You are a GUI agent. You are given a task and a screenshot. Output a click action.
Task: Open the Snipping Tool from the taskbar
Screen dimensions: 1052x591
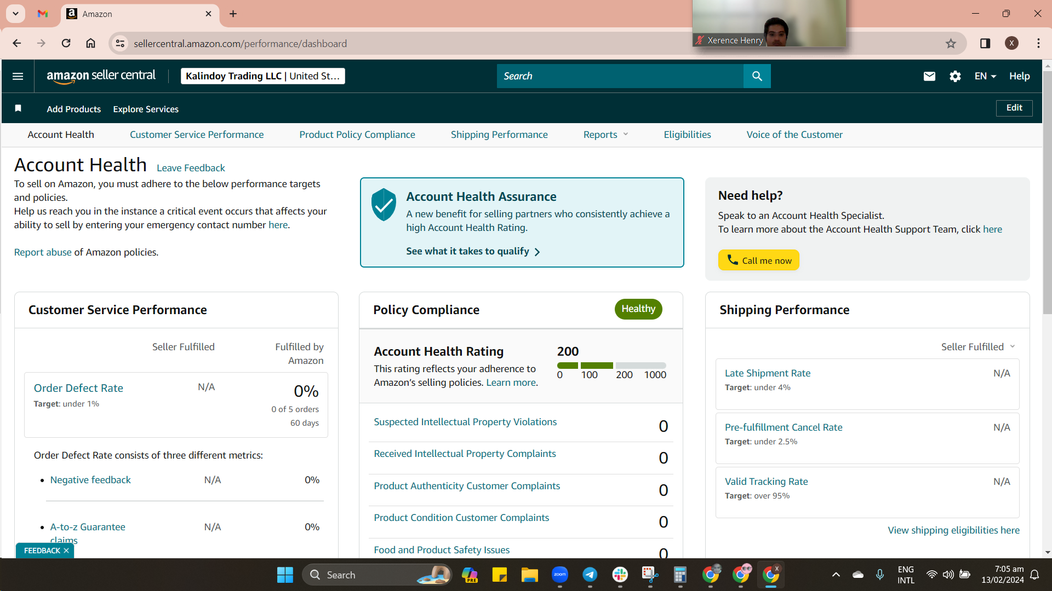(650, 575)
